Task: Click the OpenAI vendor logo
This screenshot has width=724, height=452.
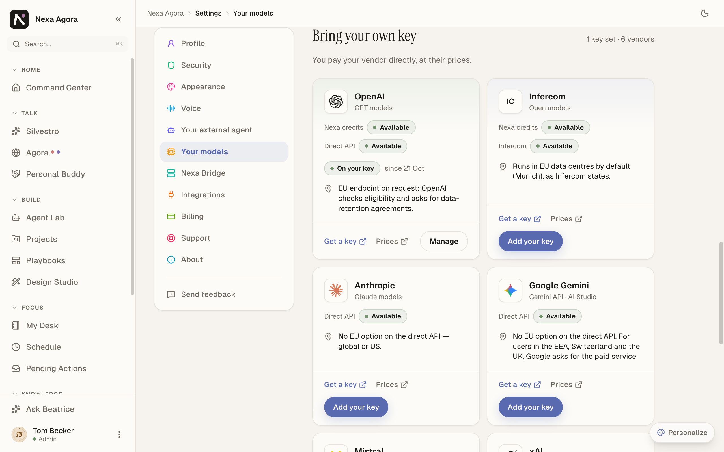Action: 336,102
